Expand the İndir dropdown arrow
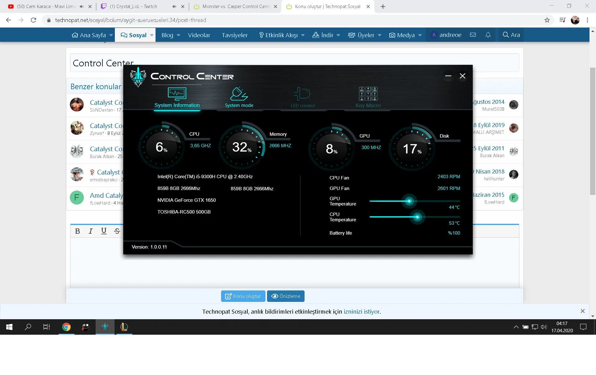 338,35
